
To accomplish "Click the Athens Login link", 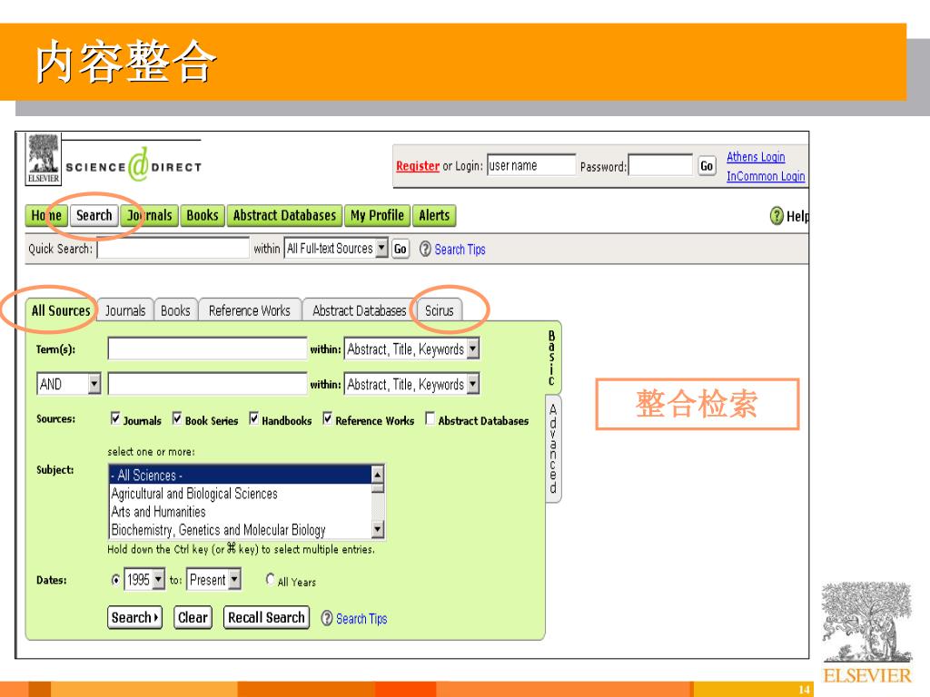I will point(756,157).
